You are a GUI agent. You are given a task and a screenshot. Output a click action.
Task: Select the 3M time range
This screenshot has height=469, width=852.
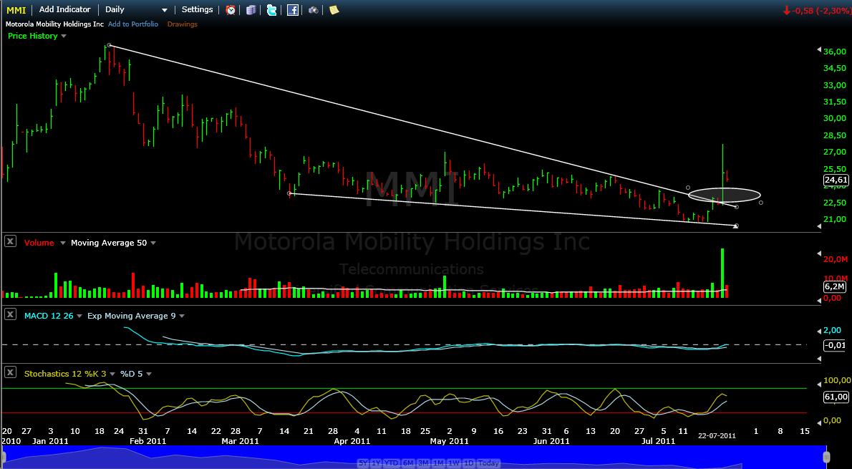(x=424, y=463)
